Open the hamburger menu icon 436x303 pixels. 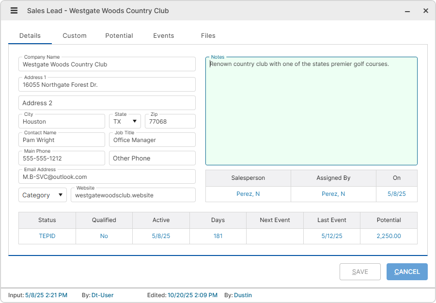14,11
